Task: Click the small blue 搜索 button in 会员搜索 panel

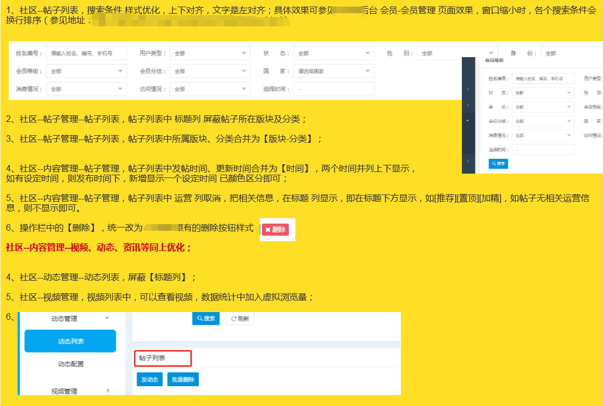Action: (x=498, y=164)
